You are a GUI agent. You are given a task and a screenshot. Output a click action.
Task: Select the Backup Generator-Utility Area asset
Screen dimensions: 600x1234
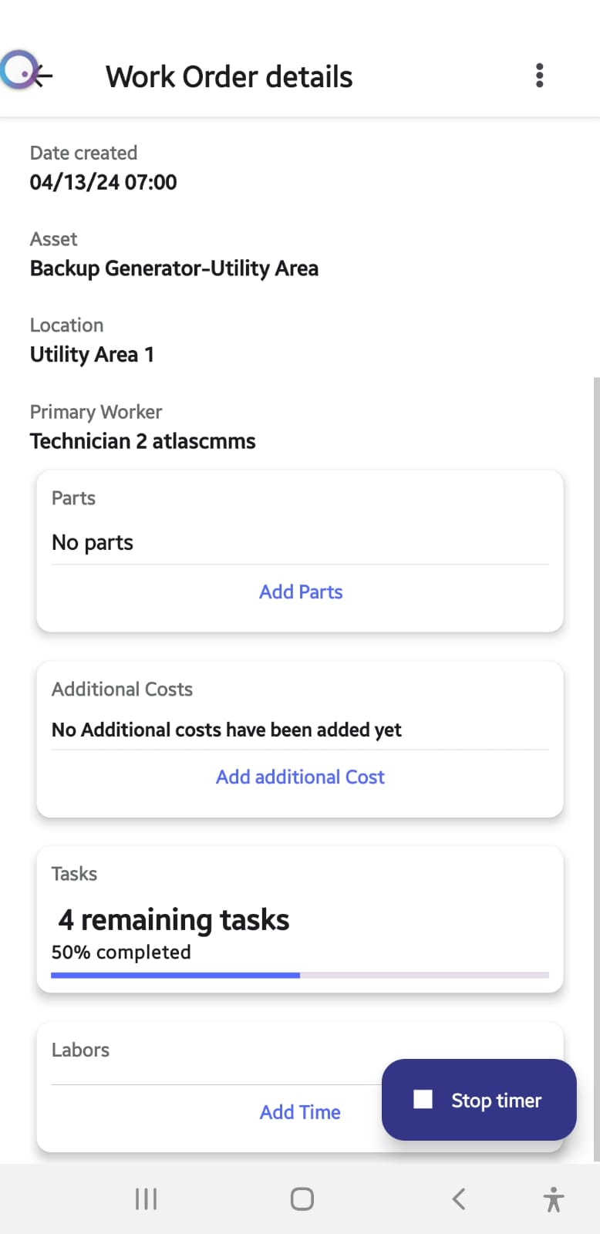pos(174,268)
